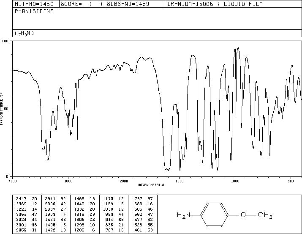Select peak value 3447 in the table
The height and width of the screenshot is (234, 302).
click(x=22, y=198)
